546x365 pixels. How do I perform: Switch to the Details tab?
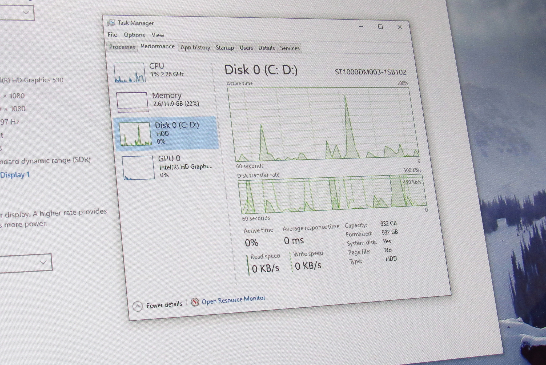[266, 48]
